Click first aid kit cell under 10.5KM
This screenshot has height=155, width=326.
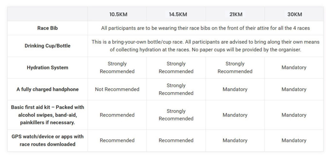[x=117, y=115]
